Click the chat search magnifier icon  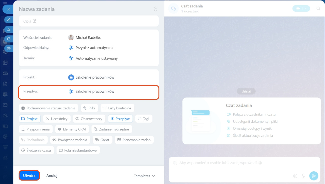318,9
